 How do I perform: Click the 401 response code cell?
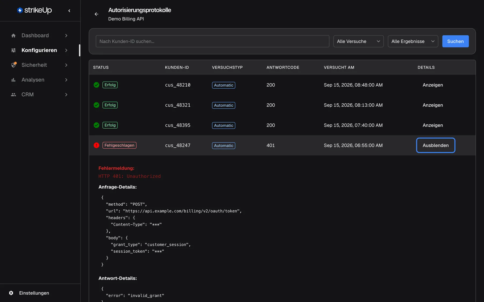point(271,145)
